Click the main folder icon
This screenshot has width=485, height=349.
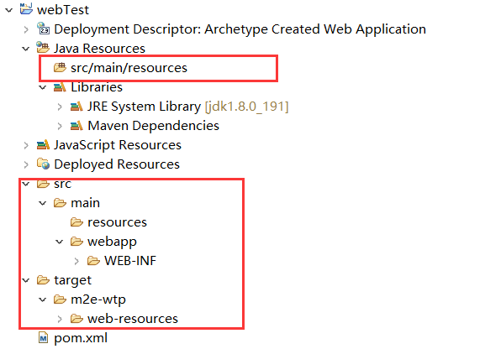pos(60,203)
